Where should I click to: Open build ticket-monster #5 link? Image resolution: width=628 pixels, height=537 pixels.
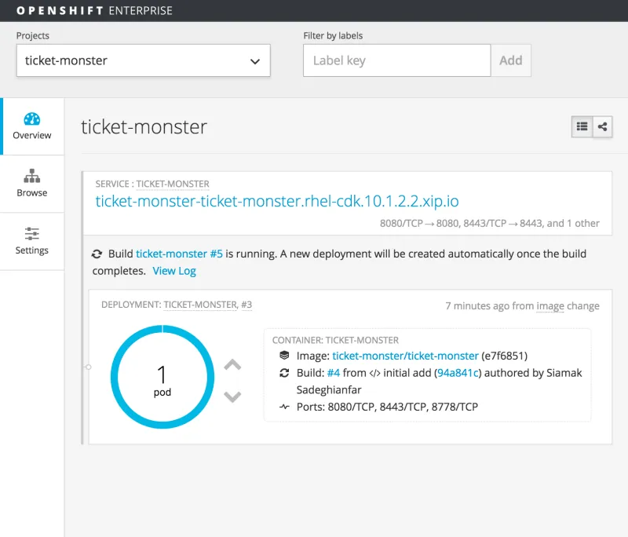pyautogui.click(x=180, y=254)
